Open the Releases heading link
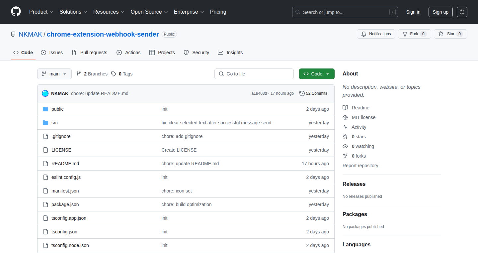Screen dimensions: 478x253 point(354,184)
